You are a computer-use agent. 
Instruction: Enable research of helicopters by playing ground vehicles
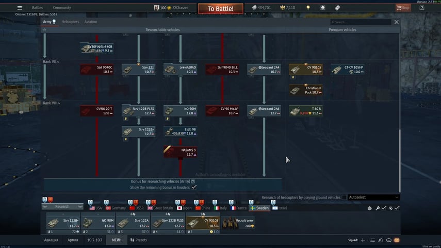click(x=345, y=197)
